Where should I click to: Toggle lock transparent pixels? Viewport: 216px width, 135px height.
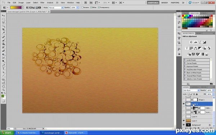pyautogui.click(x=189, y=94)
